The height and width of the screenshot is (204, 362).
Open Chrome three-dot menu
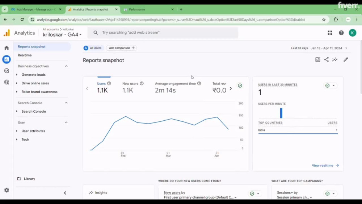click(x=357, y=20)
